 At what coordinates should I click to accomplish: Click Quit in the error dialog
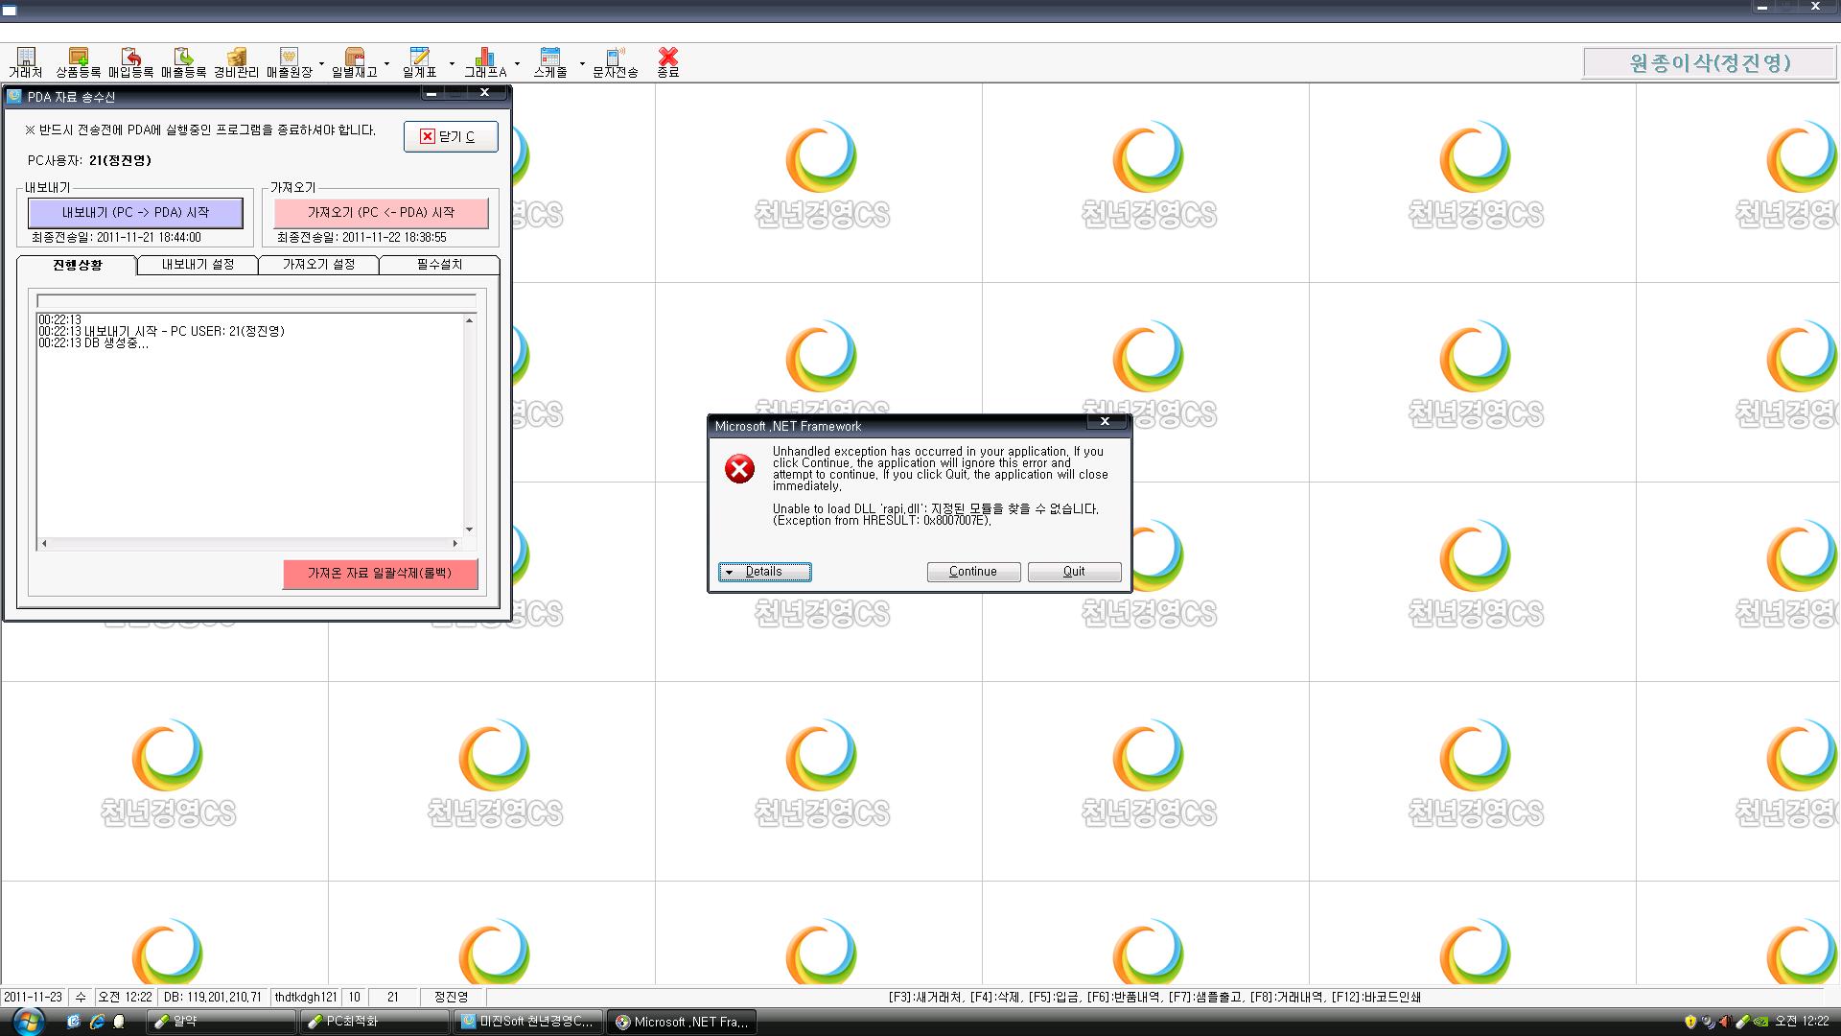(1074, 572)
